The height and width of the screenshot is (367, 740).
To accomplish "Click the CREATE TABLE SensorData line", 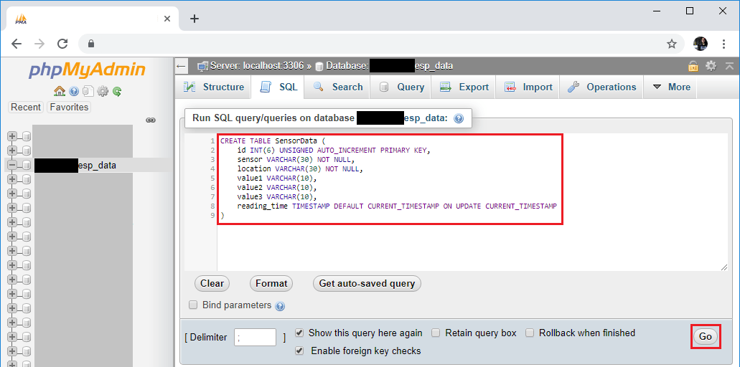I will click(x=273, y=141).
